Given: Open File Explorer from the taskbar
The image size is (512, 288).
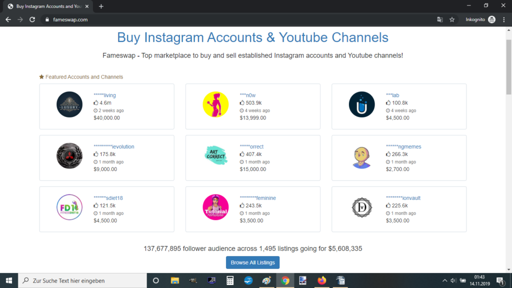Looking at the screenshot, I should click(174, 280).
